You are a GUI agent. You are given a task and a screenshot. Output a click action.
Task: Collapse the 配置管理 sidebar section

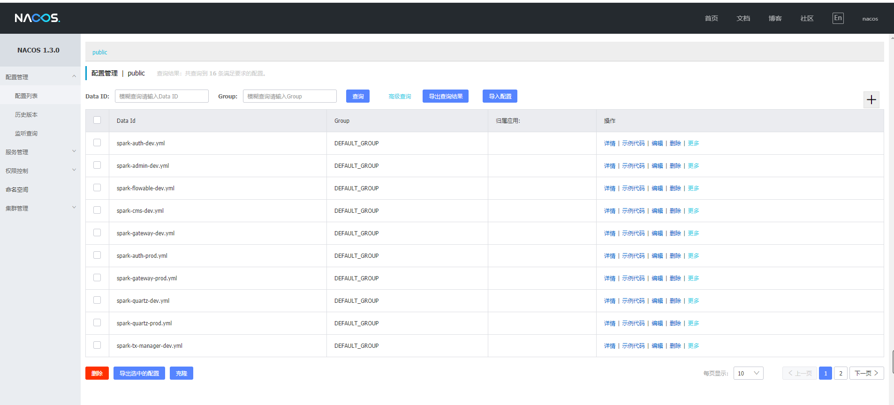click(x=40, y=76)
